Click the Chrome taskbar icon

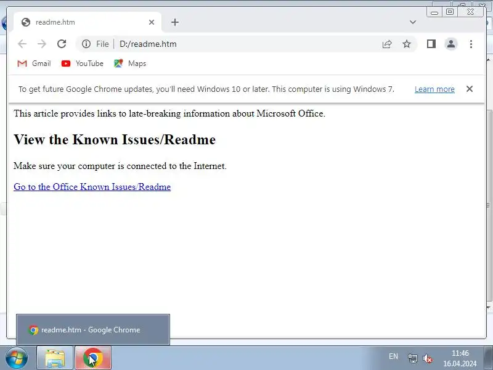click(93, 358)
